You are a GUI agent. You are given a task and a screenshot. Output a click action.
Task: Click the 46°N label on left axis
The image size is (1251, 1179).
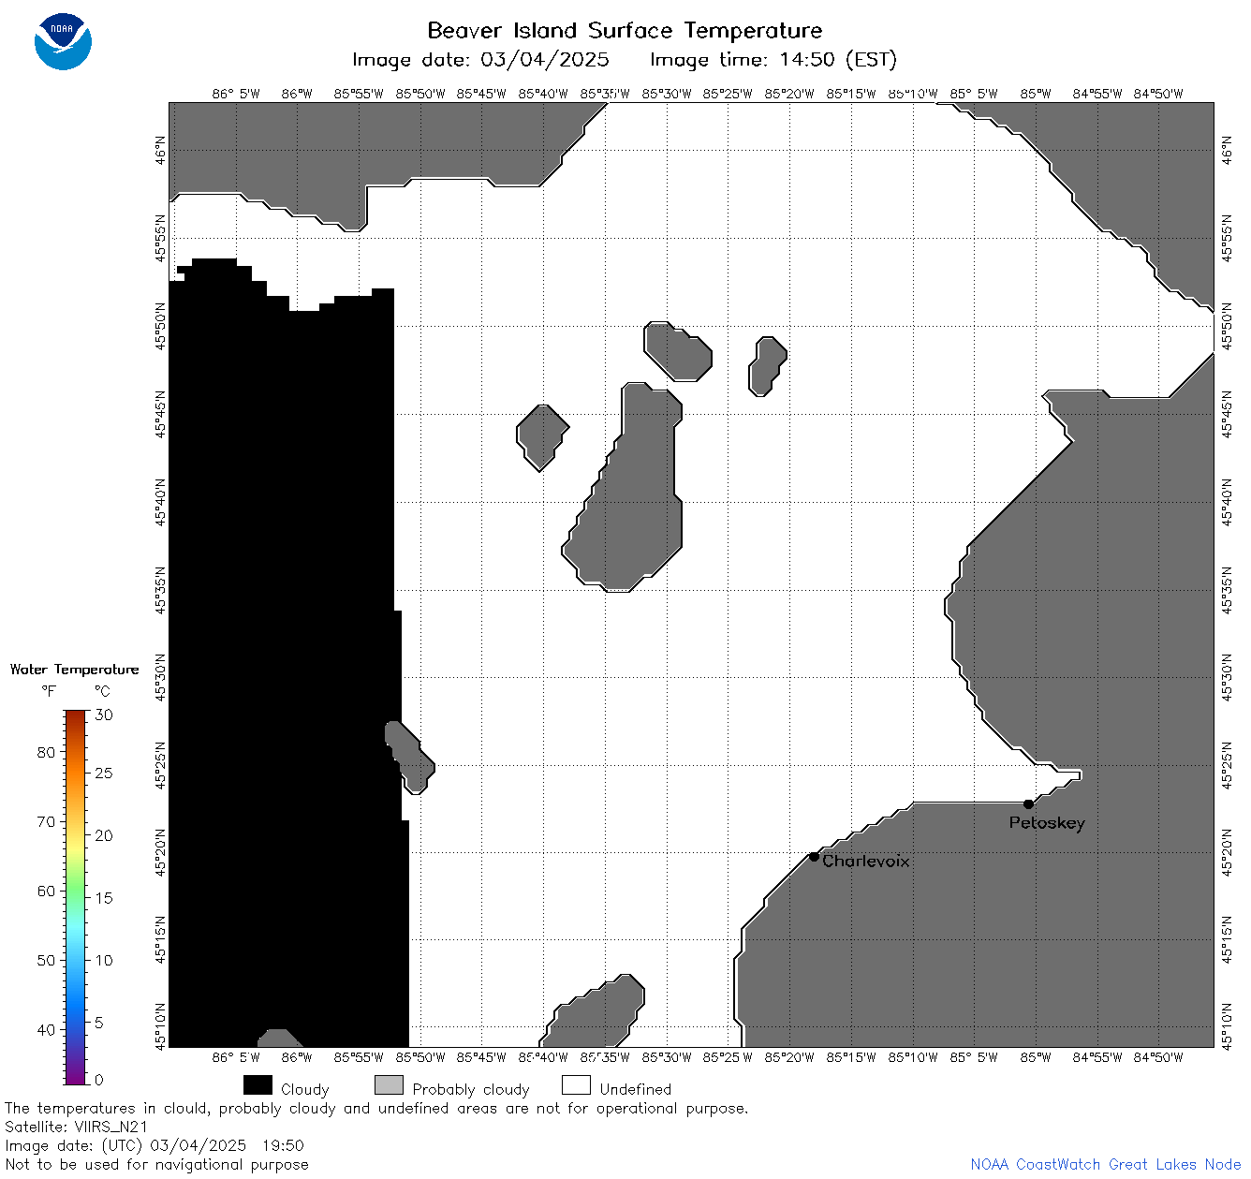(x=160, y=150)
